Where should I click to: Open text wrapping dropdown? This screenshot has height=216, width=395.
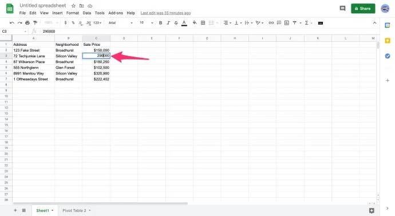pyautogui.click(x=248, y=23)
